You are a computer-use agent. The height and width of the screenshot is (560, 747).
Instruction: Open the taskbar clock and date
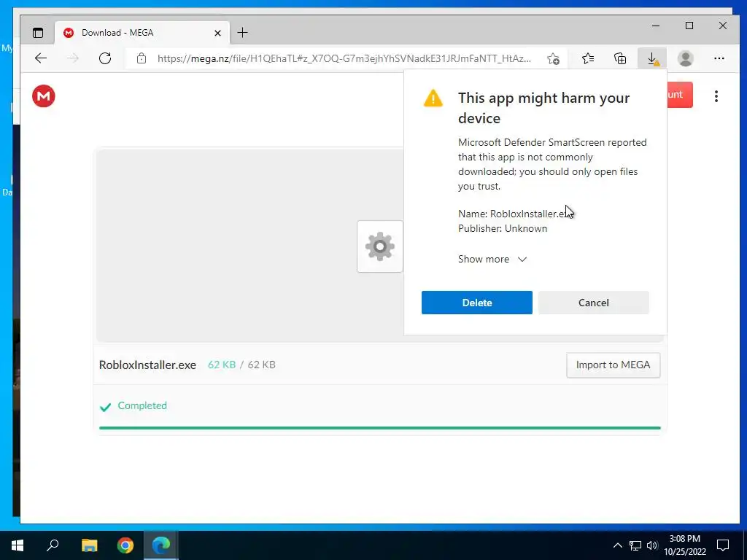pyautogui.click(x=684, y=545)
